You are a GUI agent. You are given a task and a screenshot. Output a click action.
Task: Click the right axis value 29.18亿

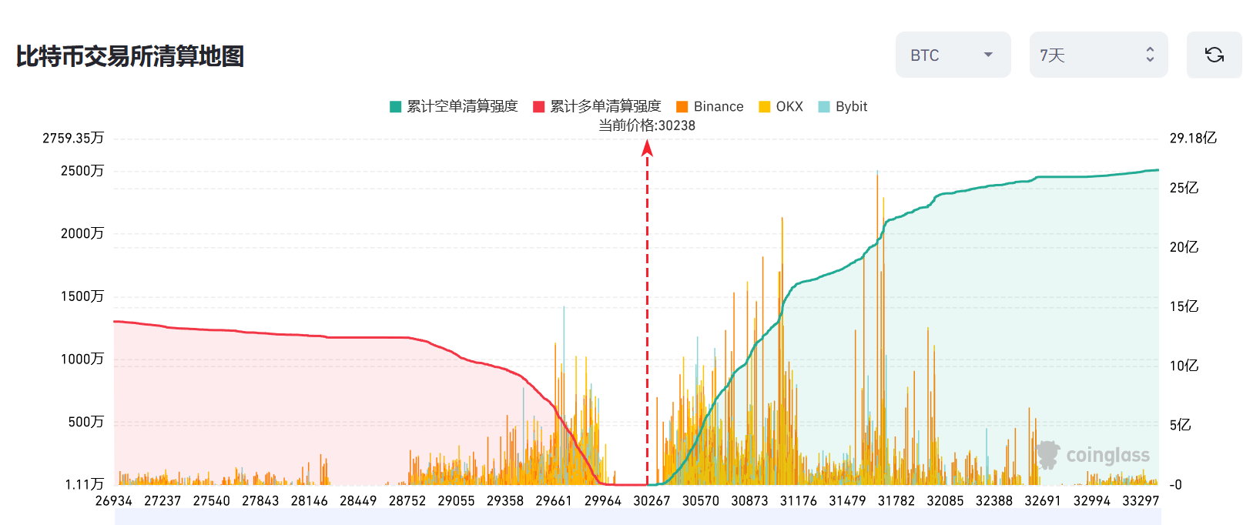tap(1193, 138)
